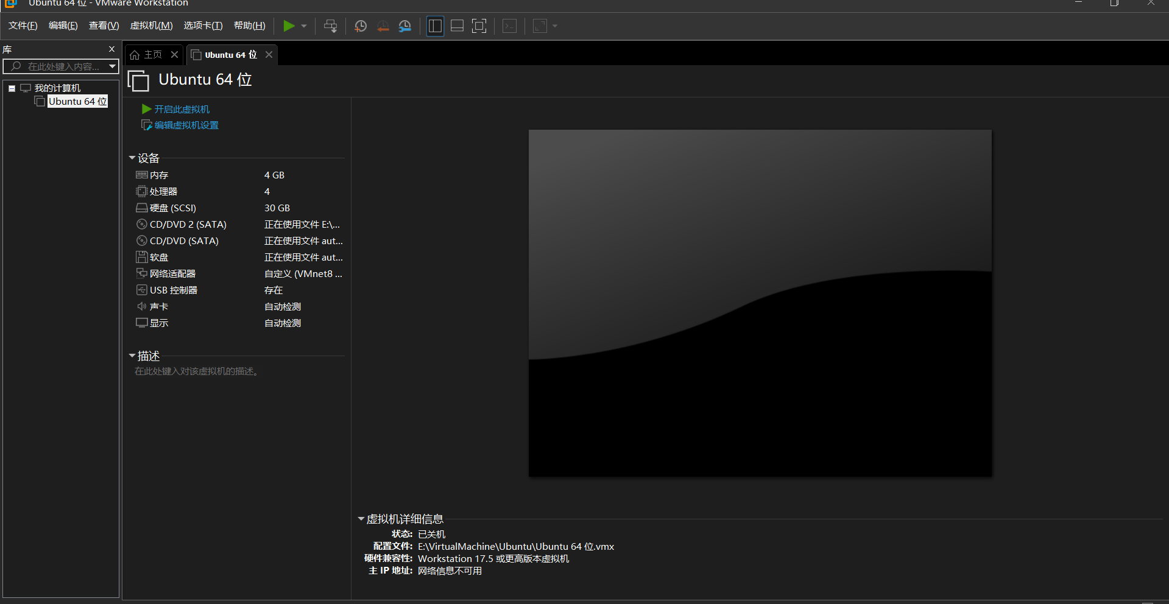Click the 显示 display device icon
1169x604 pixels.
coord(142,323)
